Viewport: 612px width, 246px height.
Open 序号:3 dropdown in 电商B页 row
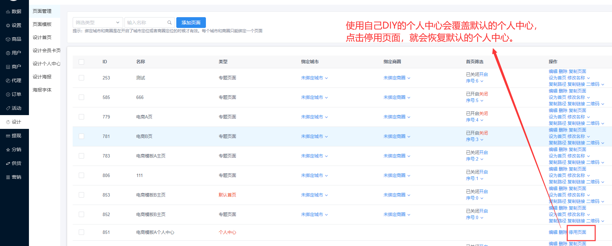coord(474,140)
